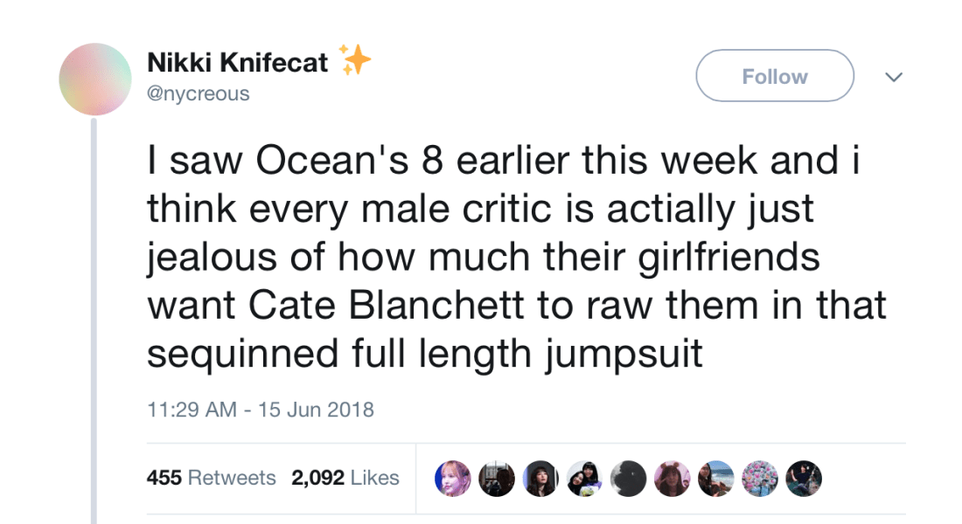The height and width of the screenshot is (524, 962).
Task: Click the eighth liker avatar with pink flowers
Action: click(759, 479)
